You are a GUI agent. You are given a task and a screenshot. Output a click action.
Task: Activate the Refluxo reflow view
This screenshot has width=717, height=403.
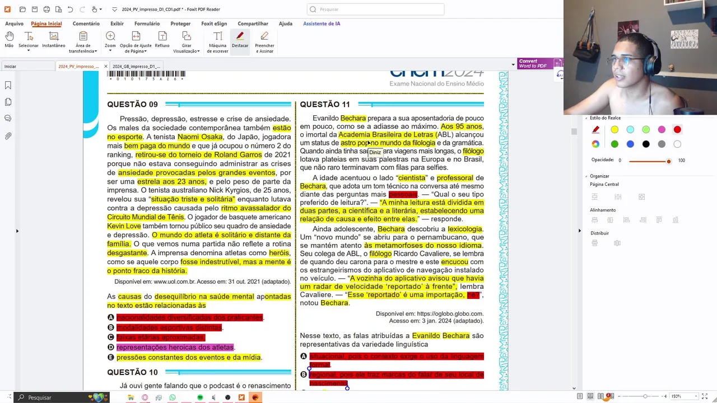click(x=162, y=40)
